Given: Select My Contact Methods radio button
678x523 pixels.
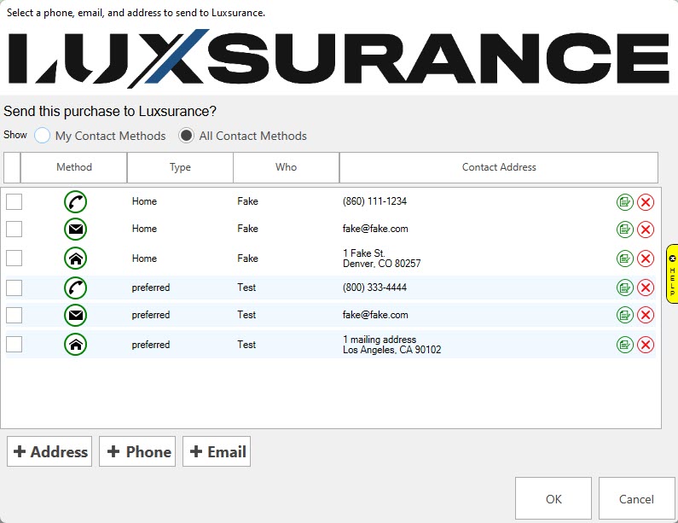Looking at the screenshot, I should coord(43,136).
